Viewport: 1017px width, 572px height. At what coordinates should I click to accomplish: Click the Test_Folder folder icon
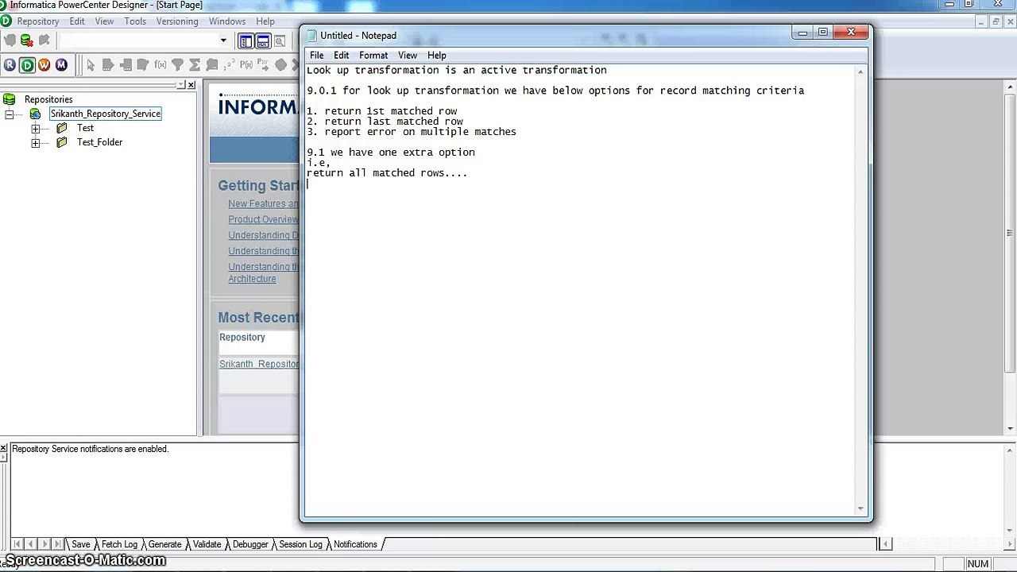pyautogui.click(x=62, y=142)
